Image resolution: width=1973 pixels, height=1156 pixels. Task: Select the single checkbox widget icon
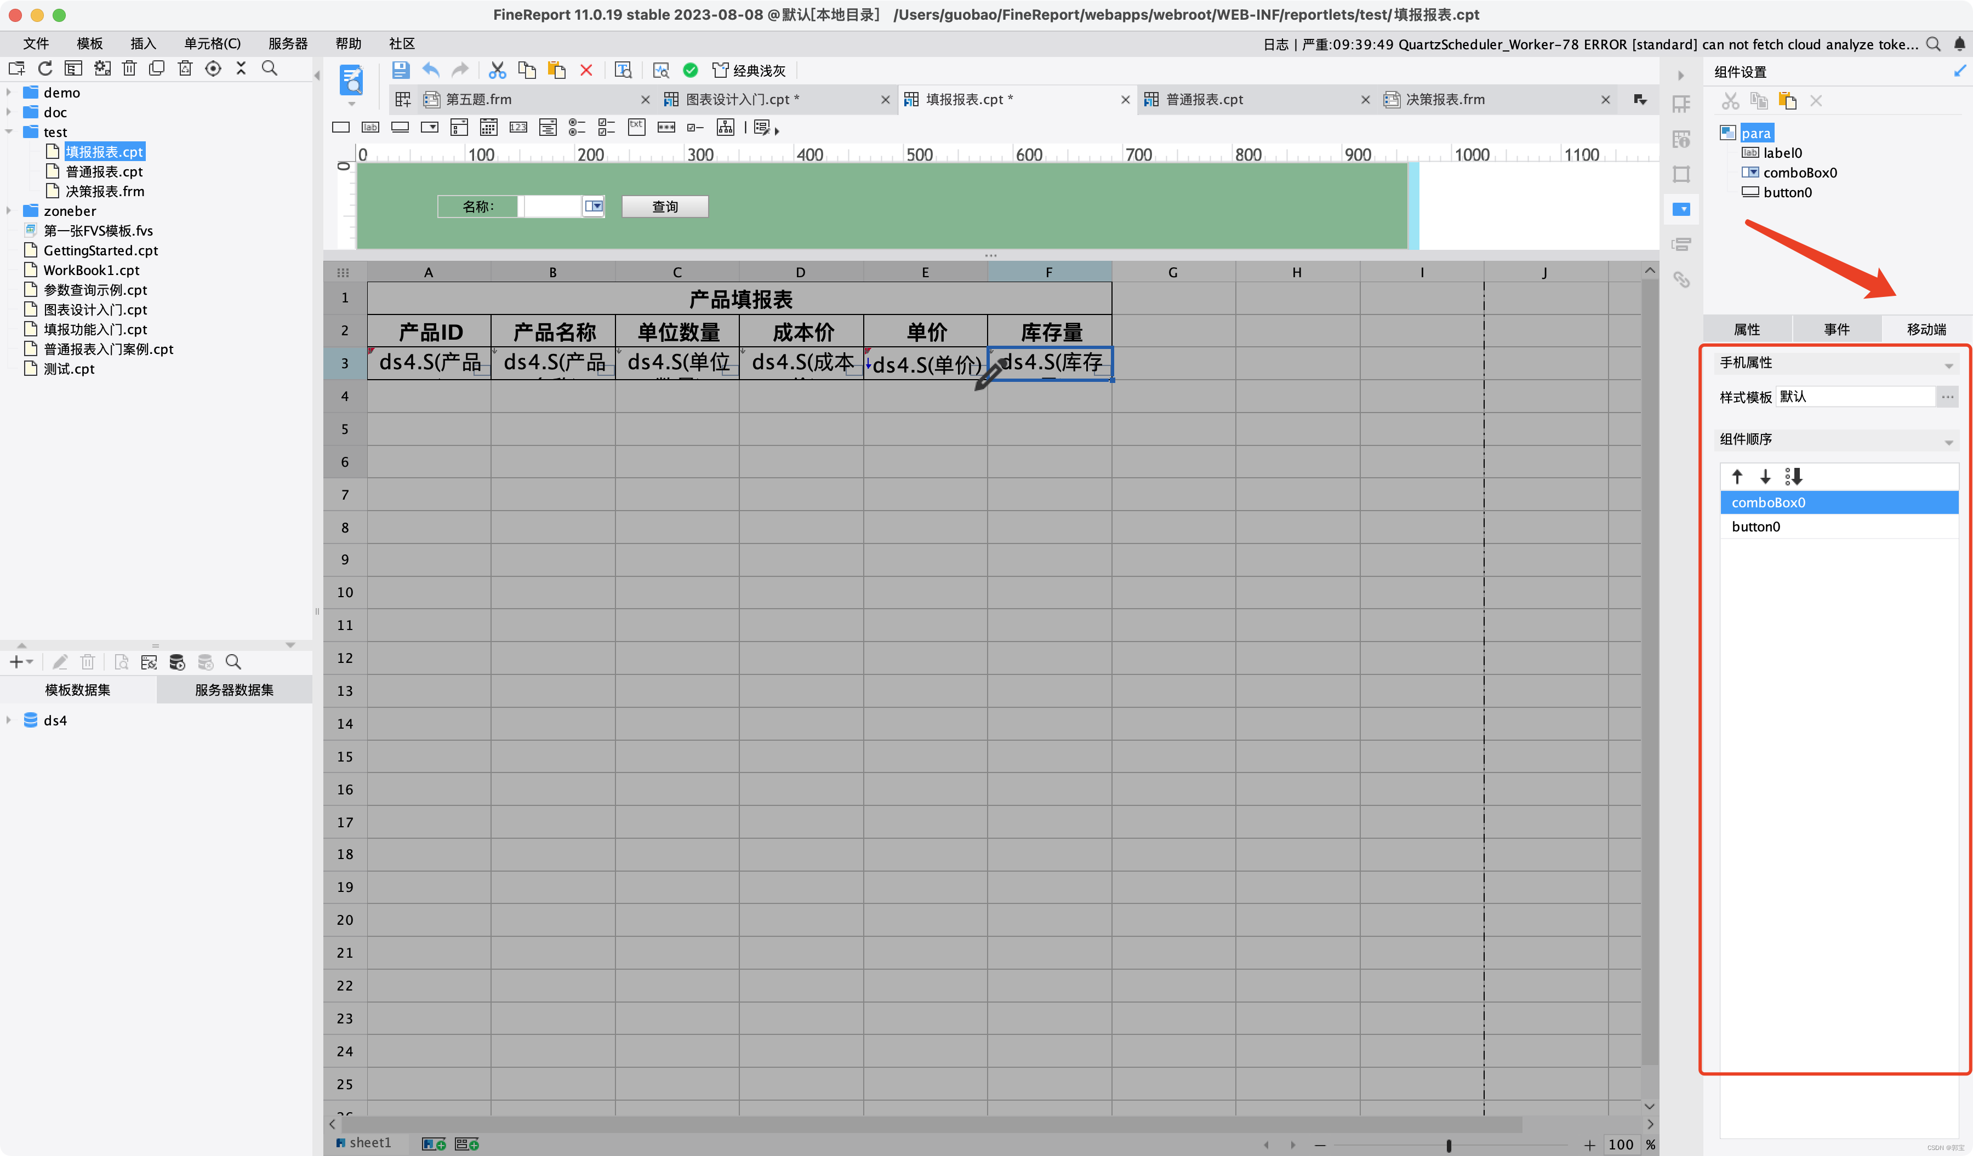(x=695, y=128)
